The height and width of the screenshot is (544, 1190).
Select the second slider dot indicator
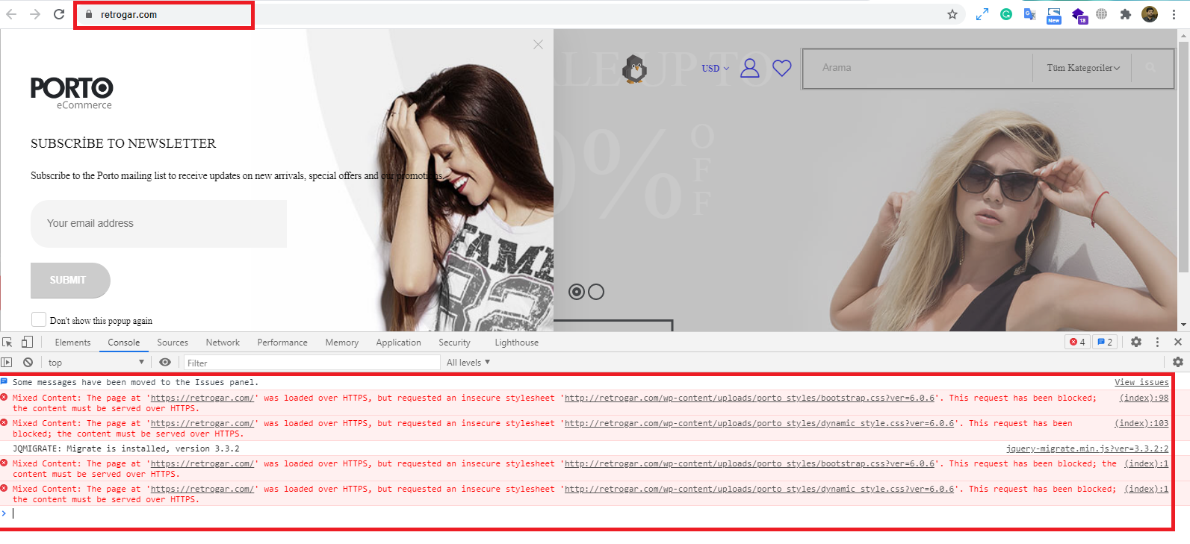pyautogui.click(x=596, y=292)
